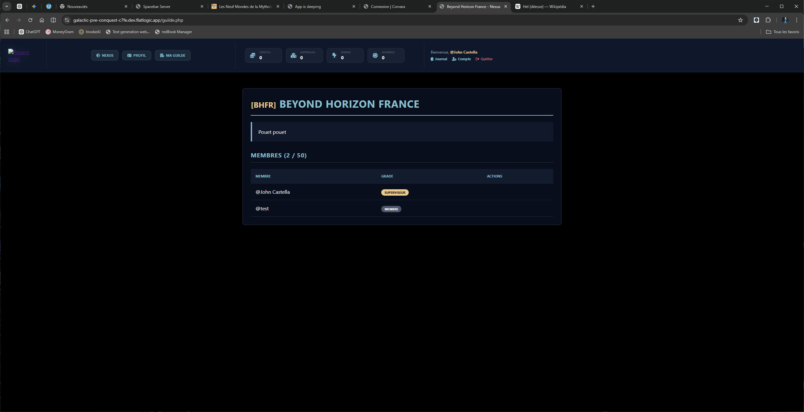Open the browser extensions puzzle icon

[768, 20]
